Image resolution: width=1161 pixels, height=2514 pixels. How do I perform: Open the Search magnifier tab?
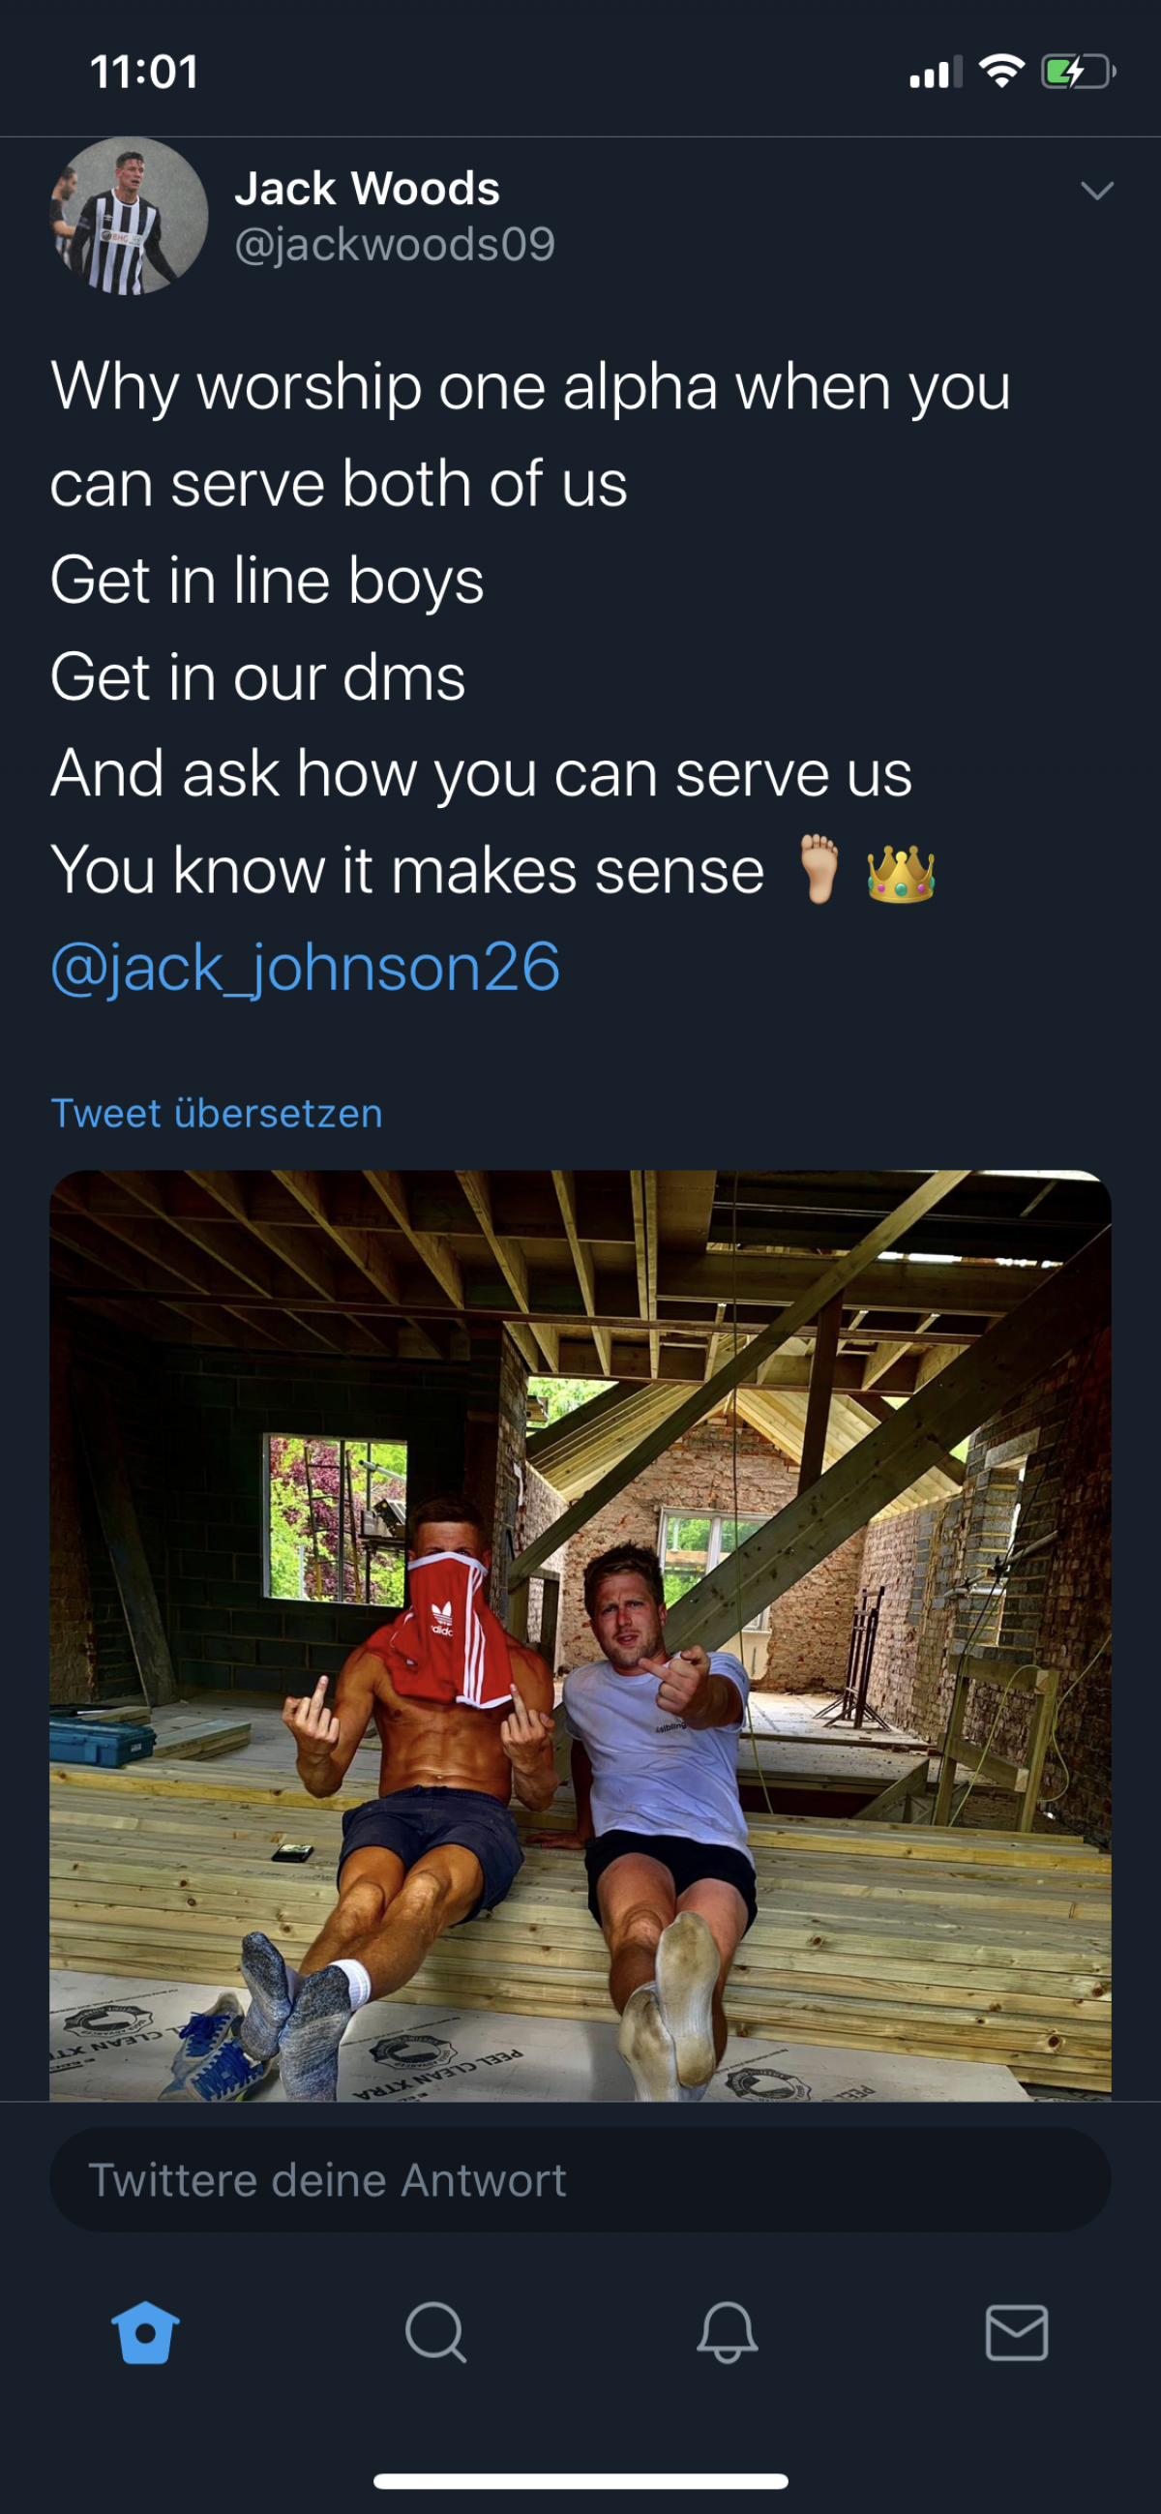[x=435, y=2331]
